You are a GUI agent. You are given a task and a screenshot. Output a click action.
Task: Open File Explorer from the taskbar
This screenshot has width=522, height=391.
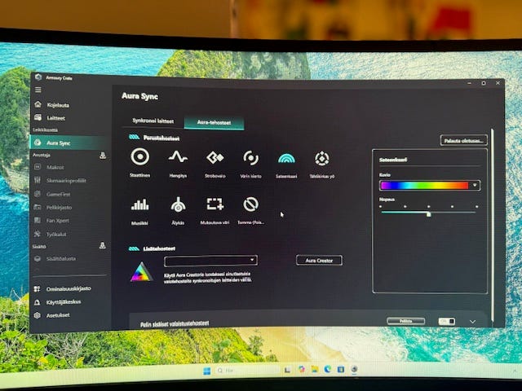(x=315, y=369)
